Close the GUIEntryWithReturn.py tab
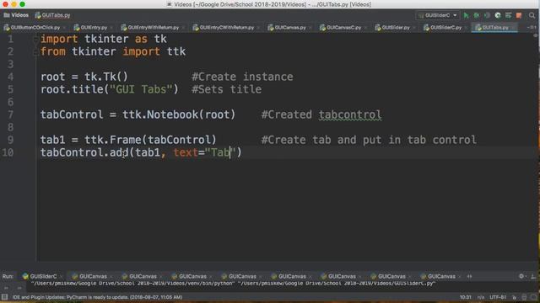This screenshot has width=540, height=303. pyautogui.click(x=183, y=28)
